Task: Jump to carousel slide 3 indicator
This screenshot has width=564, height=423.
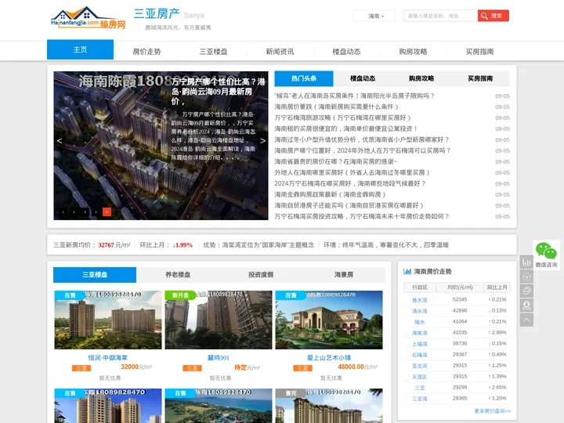Action: [85, 211]
